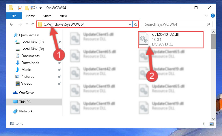This screenshot has width=222, height=136.
Task: Open the Customize Quick Access Toolbar dropdown
Action: pyautogui.click(x=40, y=8)
